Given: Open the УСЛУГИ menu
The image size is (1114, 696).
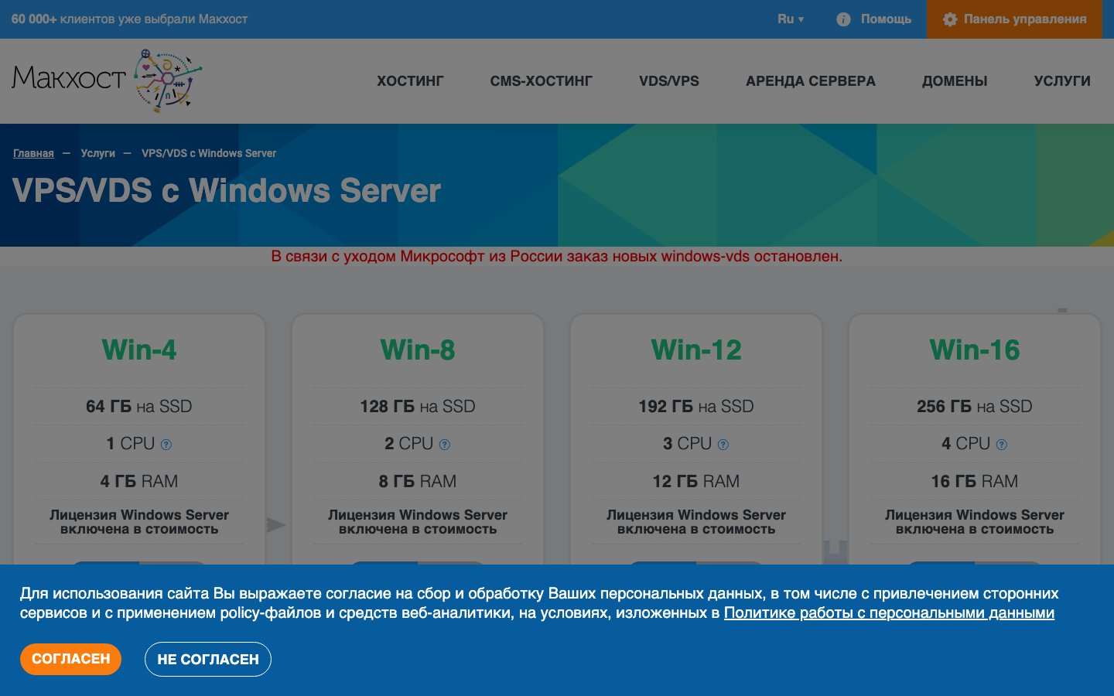Looking at the screenshot, I should (1062, 81).
